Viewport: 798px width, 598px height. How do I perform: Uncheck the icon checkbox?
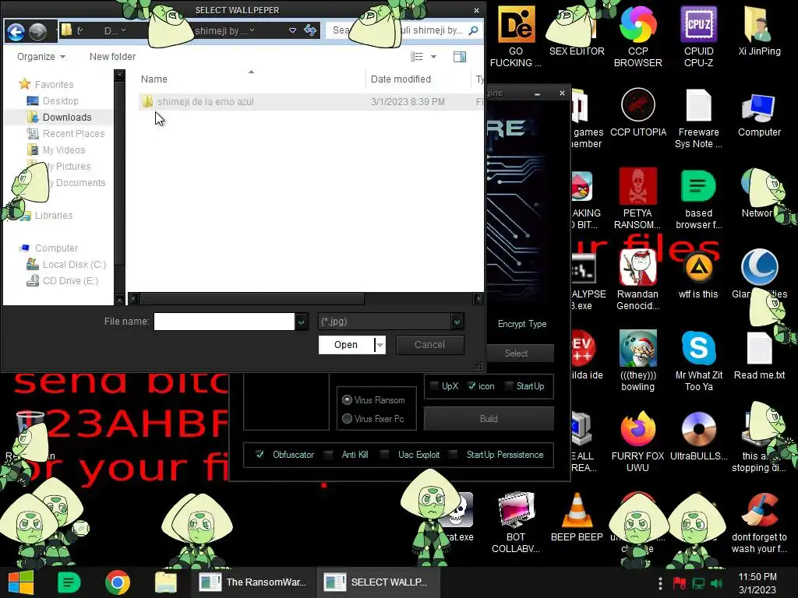click(471, 386)
